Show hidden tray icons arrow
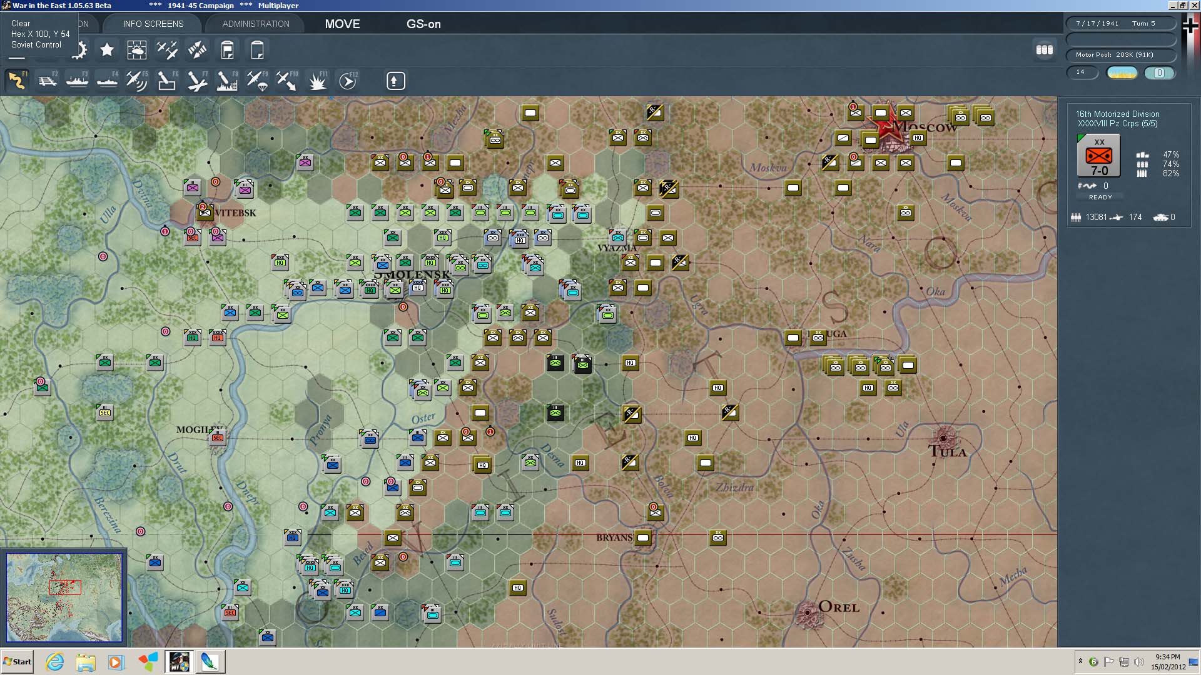Viewport: 1201px width, 675px height. [x=1080, y=661]
